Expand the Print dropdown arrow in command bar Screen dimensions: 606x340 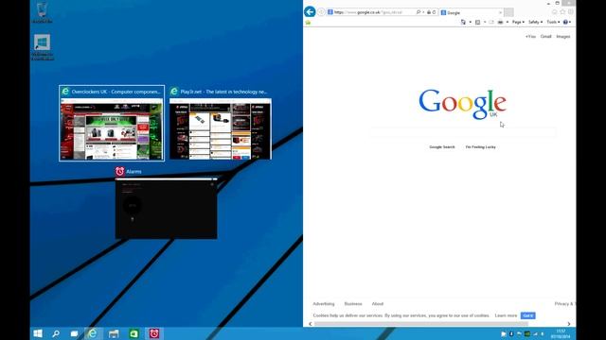508,23
